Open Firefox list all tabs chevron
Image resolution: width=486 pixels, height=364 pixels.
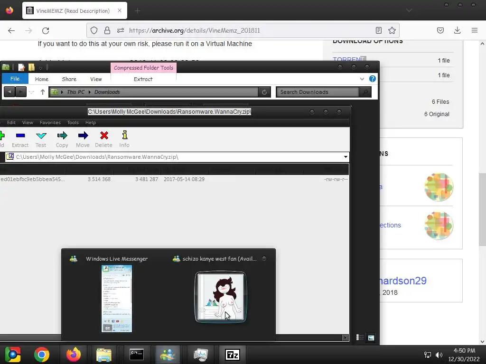click(x=409, y=10)
